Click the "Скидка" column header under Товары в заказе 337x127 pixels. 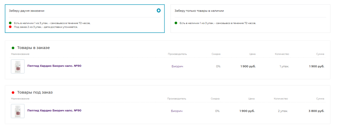point(216,54)
